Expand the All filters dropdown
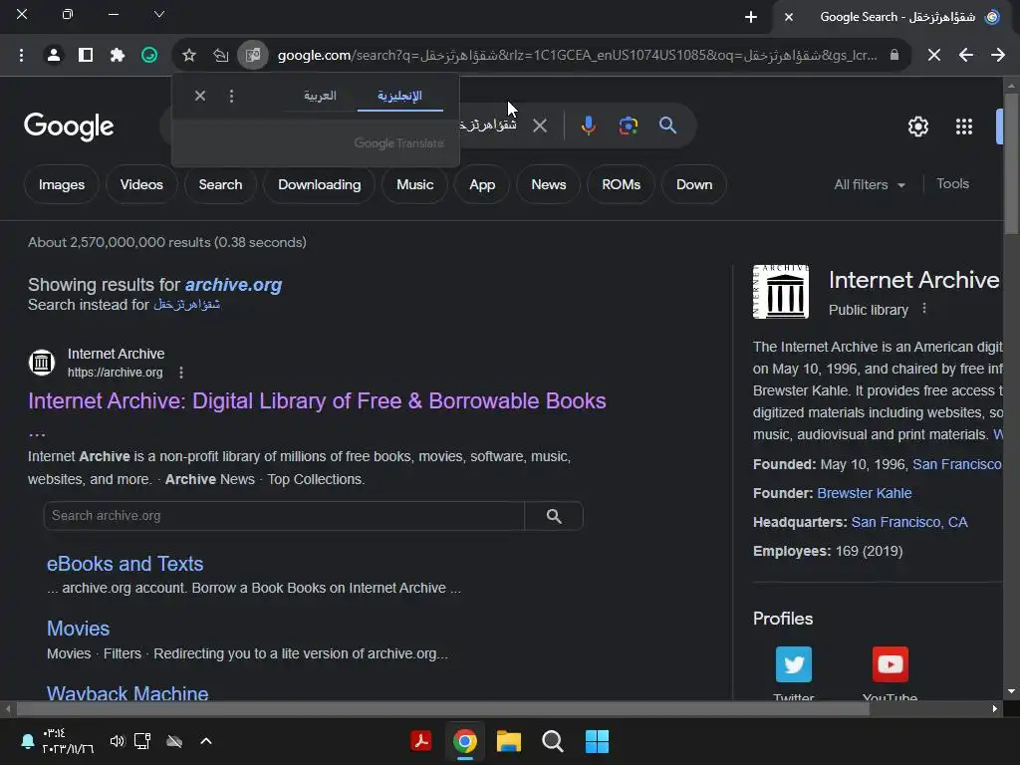Viewport: 1020px width, 765px height. (x=870, y=184)
